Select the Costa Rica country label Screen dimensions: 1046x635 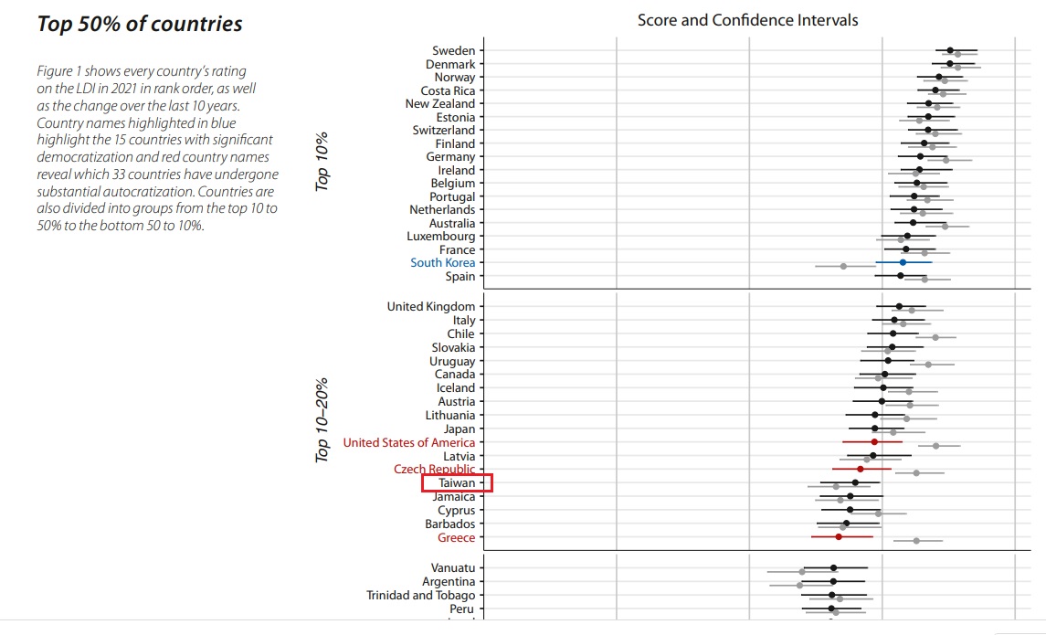(448, 91)
